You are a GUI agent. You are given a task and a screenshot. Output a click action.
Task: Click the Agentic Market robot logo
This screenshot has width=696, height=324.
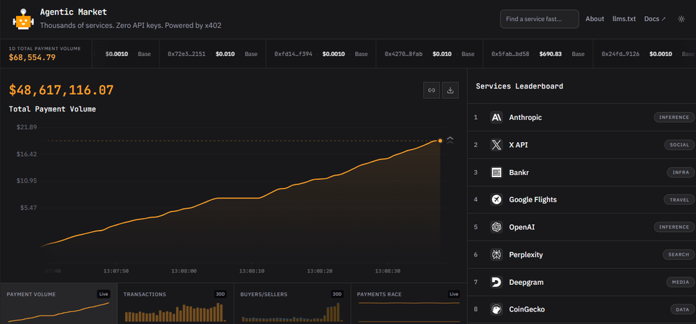[x=23, y=20]
